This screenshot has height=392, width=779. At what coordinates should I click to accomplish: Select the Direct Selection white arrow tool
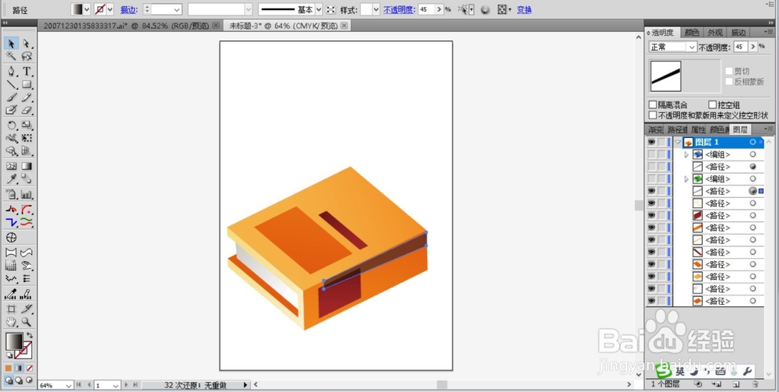click(x=26, y=43)
